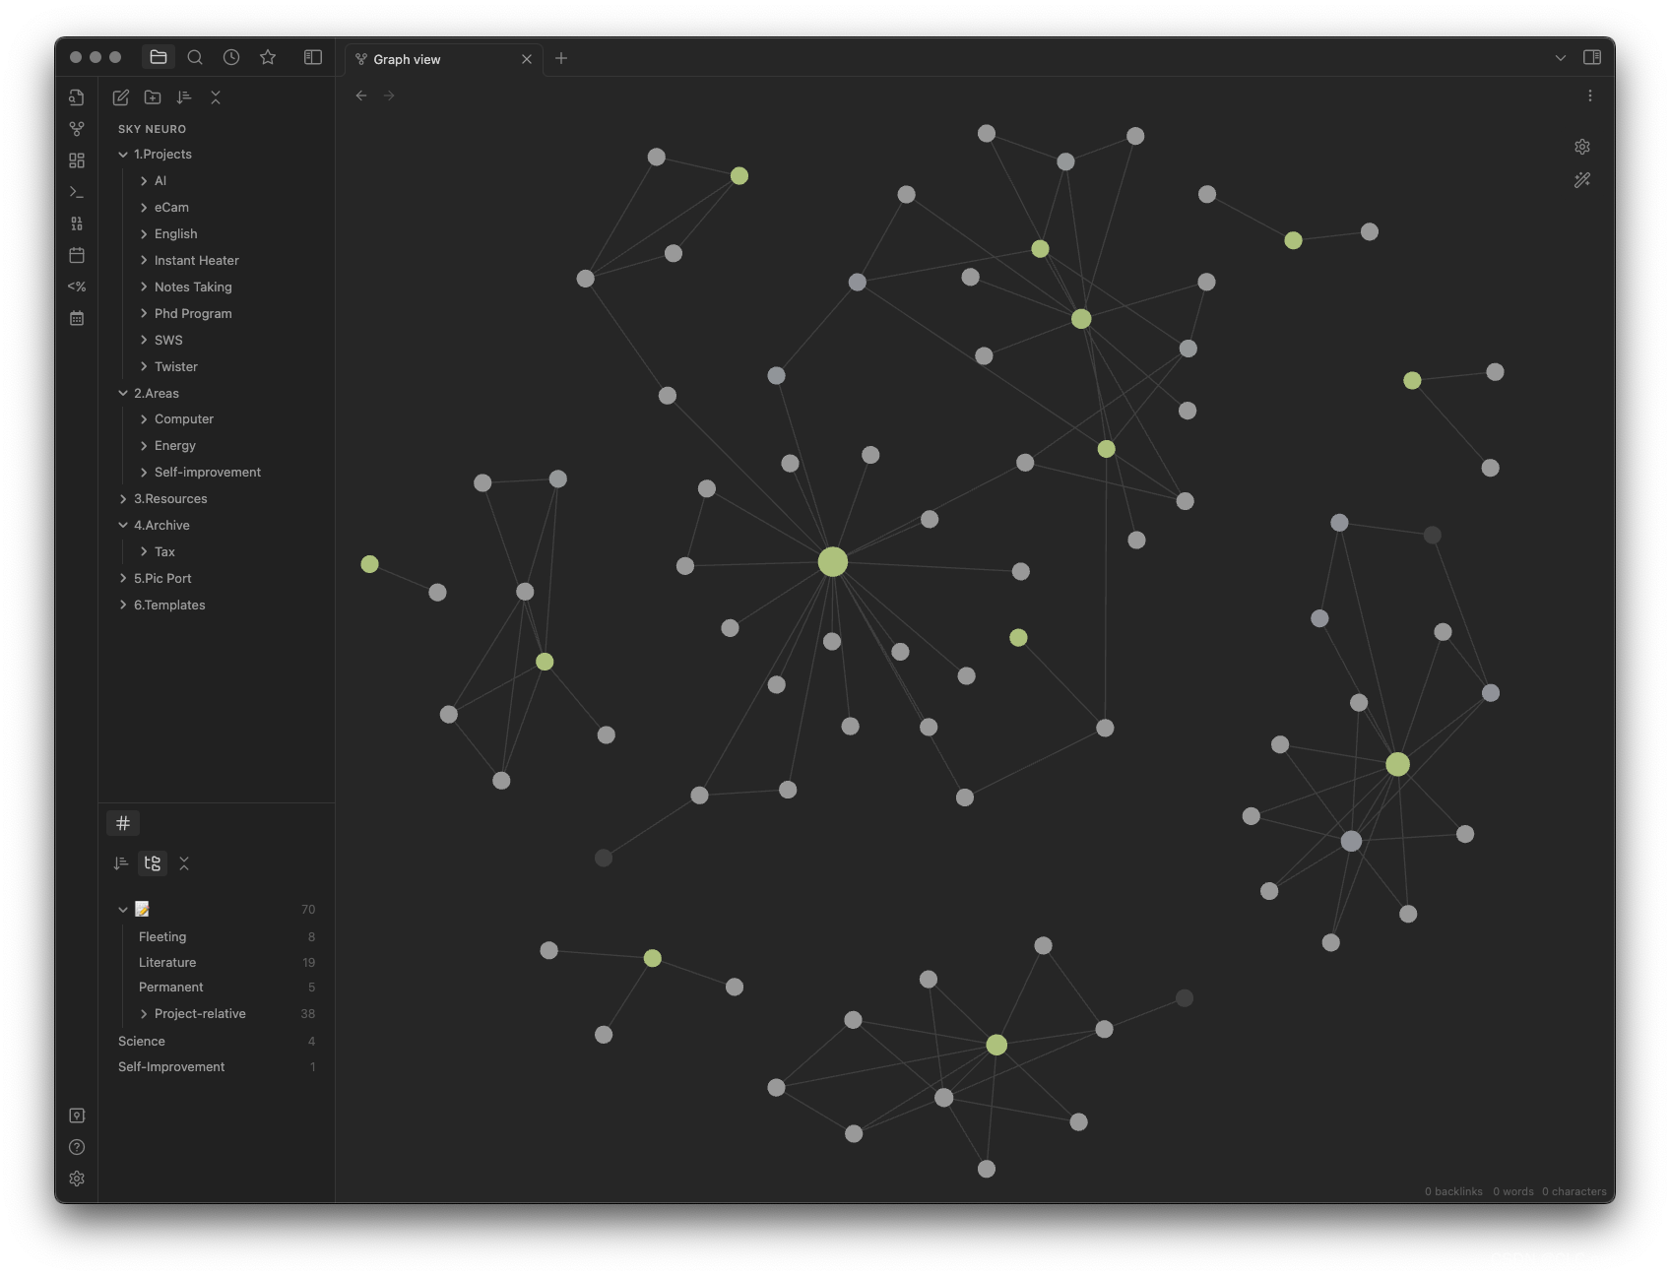Collapse the notepad emoji tag group

click(123, 910)
